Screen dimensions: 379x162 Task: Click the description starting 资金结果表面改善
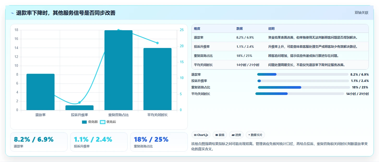point(313,38)
